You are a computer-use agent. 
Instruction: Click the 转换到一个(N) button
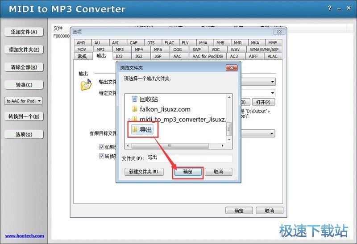(x=24, y=116)
